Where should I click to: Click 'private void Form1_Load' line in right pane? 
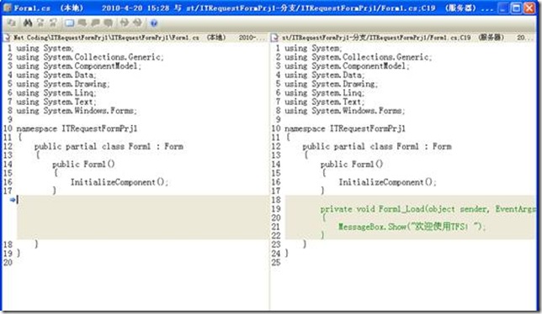428,209
